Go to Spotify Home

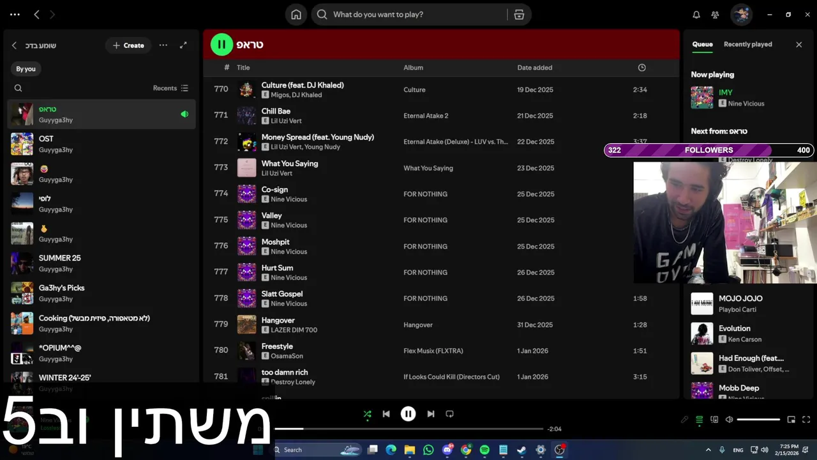(296, 15)
